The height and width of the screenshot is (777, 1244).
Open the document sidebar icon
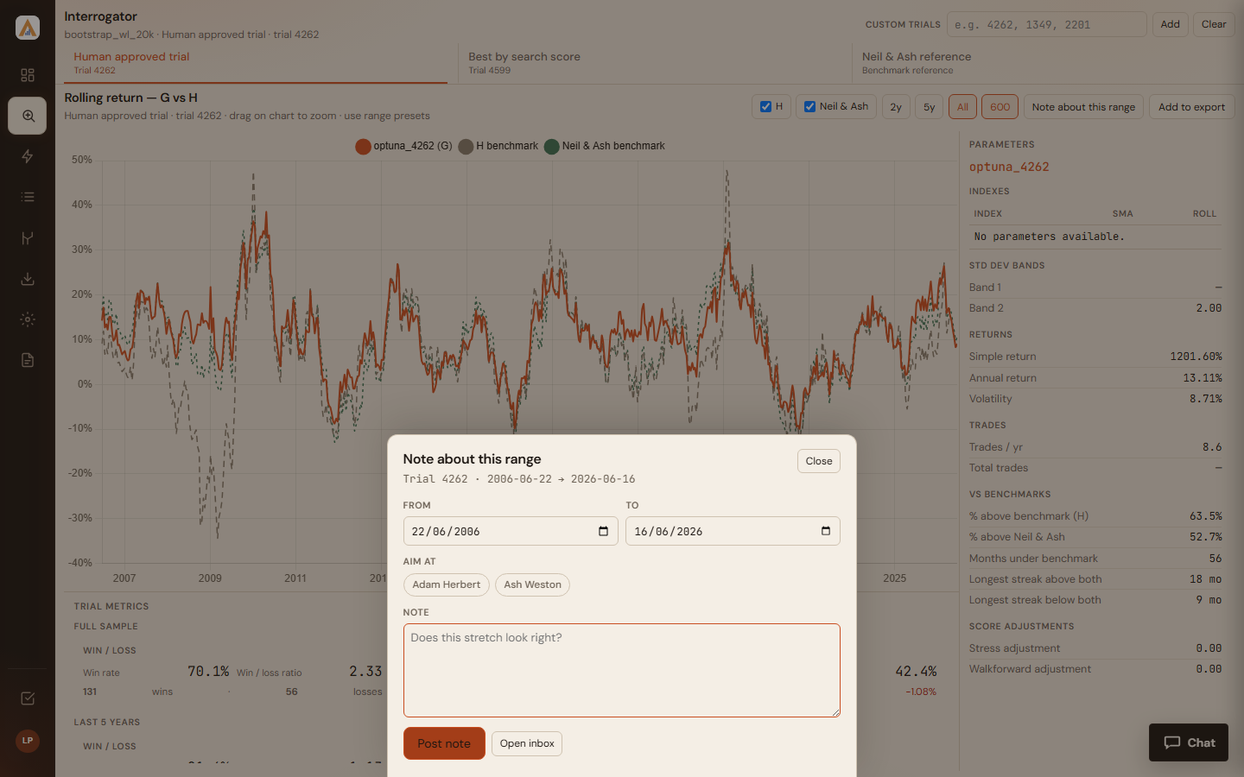pyautogui.click(x=28, y=360)
